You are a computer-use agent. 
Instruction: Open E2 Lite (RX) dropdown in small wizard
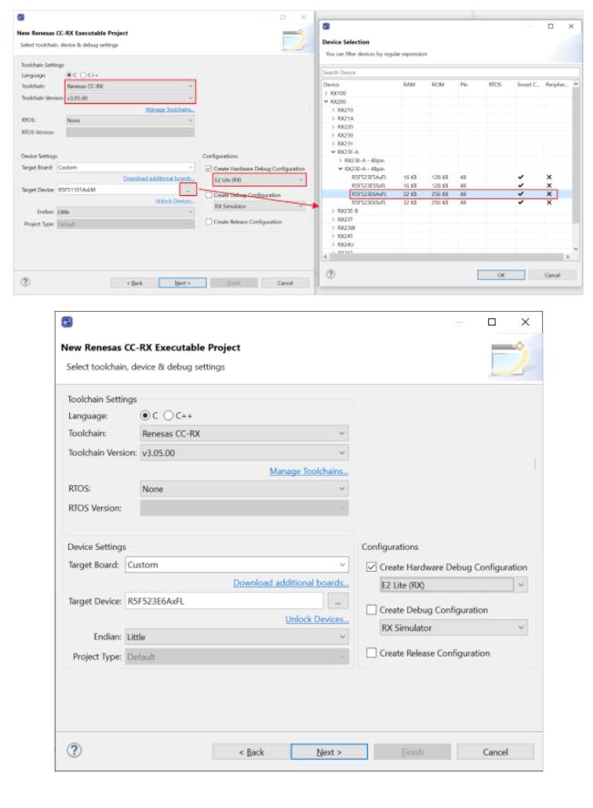pos(260,180)
